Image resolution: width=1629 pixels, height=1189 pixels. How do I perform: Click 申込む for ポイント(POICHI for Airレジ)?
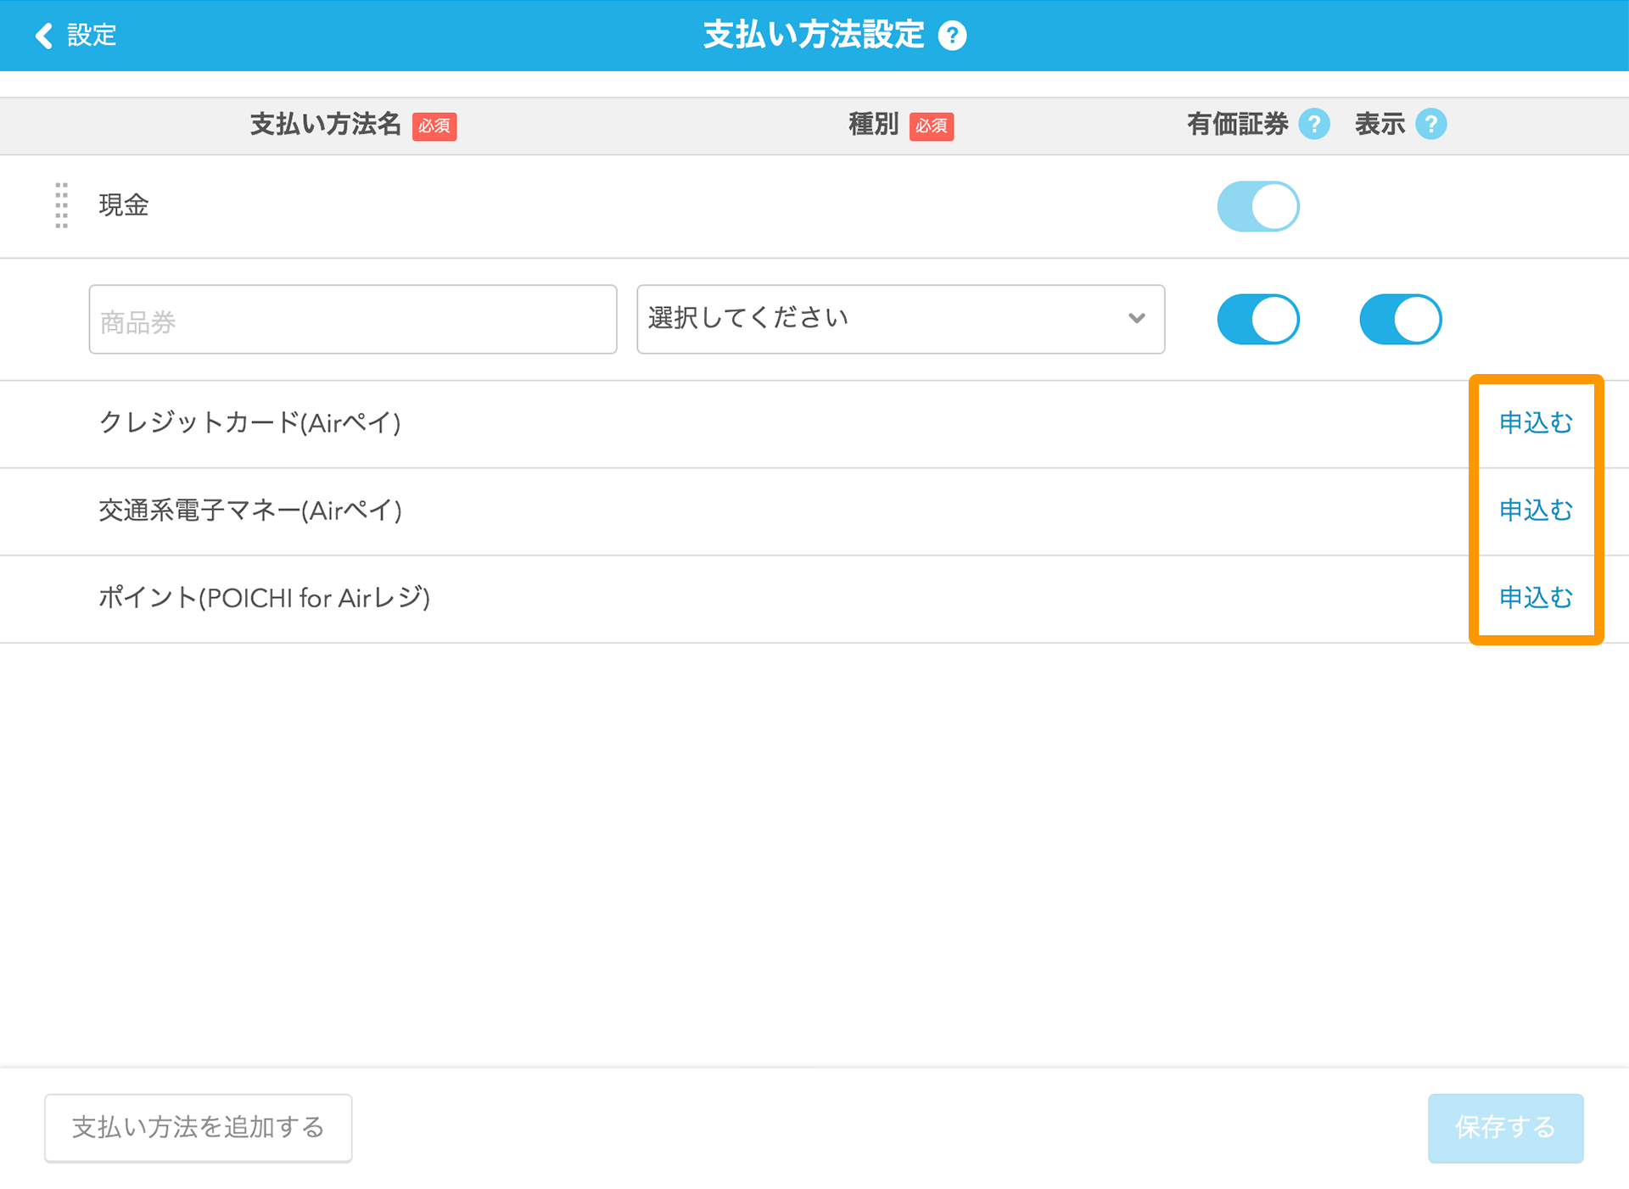(1536, 598)
